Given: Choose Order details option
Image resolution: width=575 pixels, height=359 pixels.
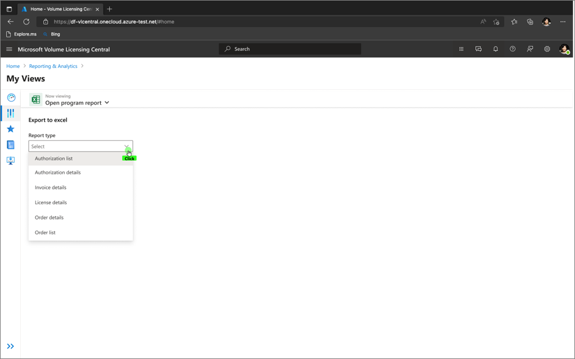Looking at the screenshot, I should [81, 218].
